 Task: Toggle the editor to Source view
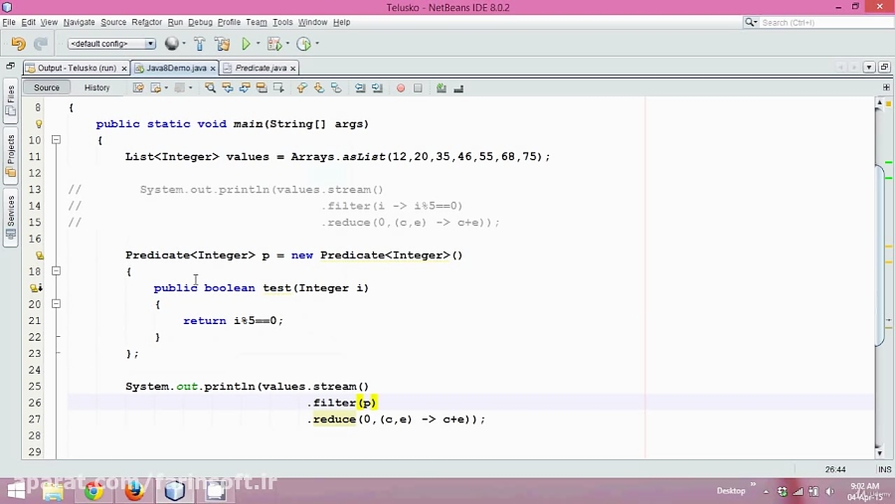tap(47, 87)
